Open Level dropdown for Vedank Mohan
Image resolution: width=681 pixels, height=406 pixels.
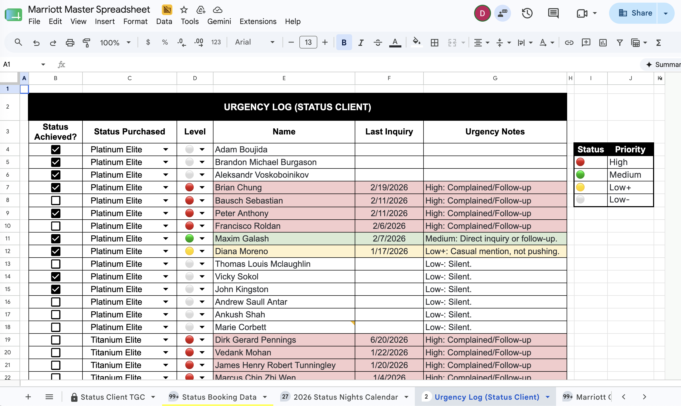pos(202,352)
